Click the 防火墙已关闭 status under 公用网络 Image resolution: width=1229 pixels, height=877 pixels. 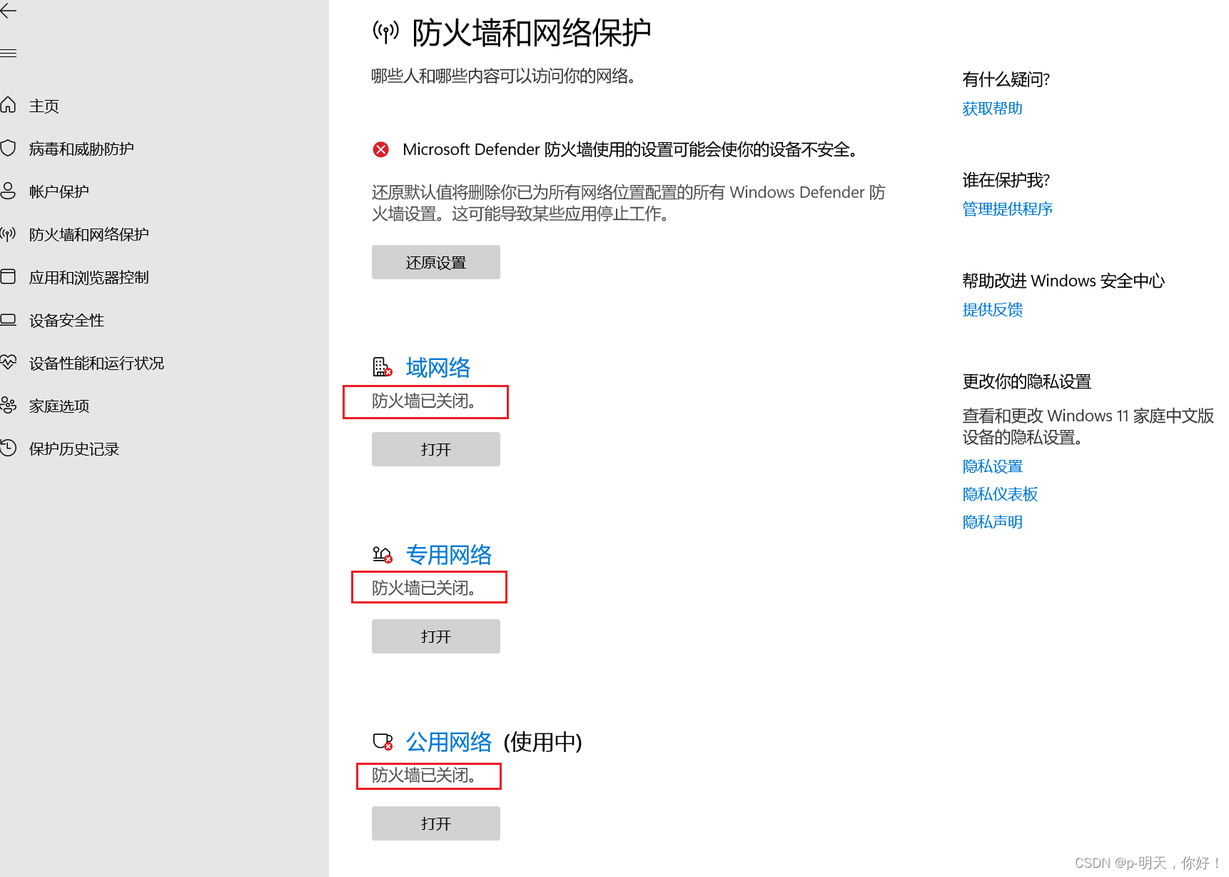[425, 775]
